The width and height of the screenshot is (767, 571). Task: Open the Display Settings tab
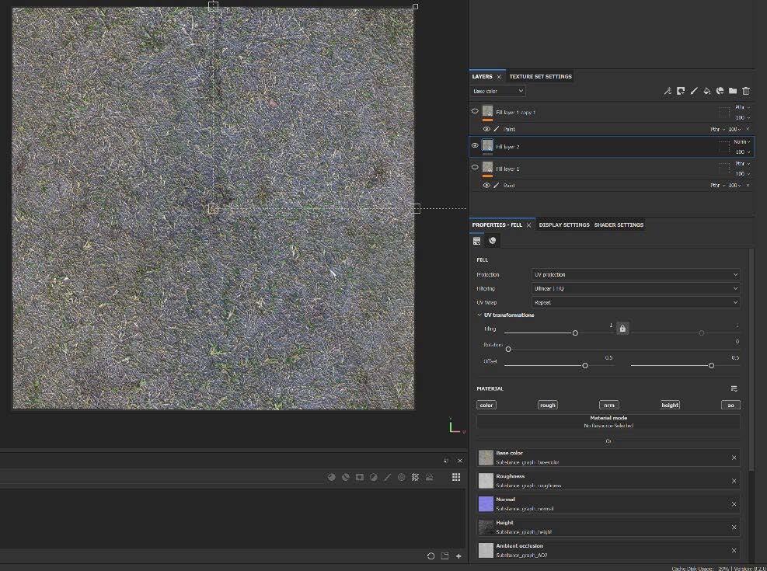563,225
